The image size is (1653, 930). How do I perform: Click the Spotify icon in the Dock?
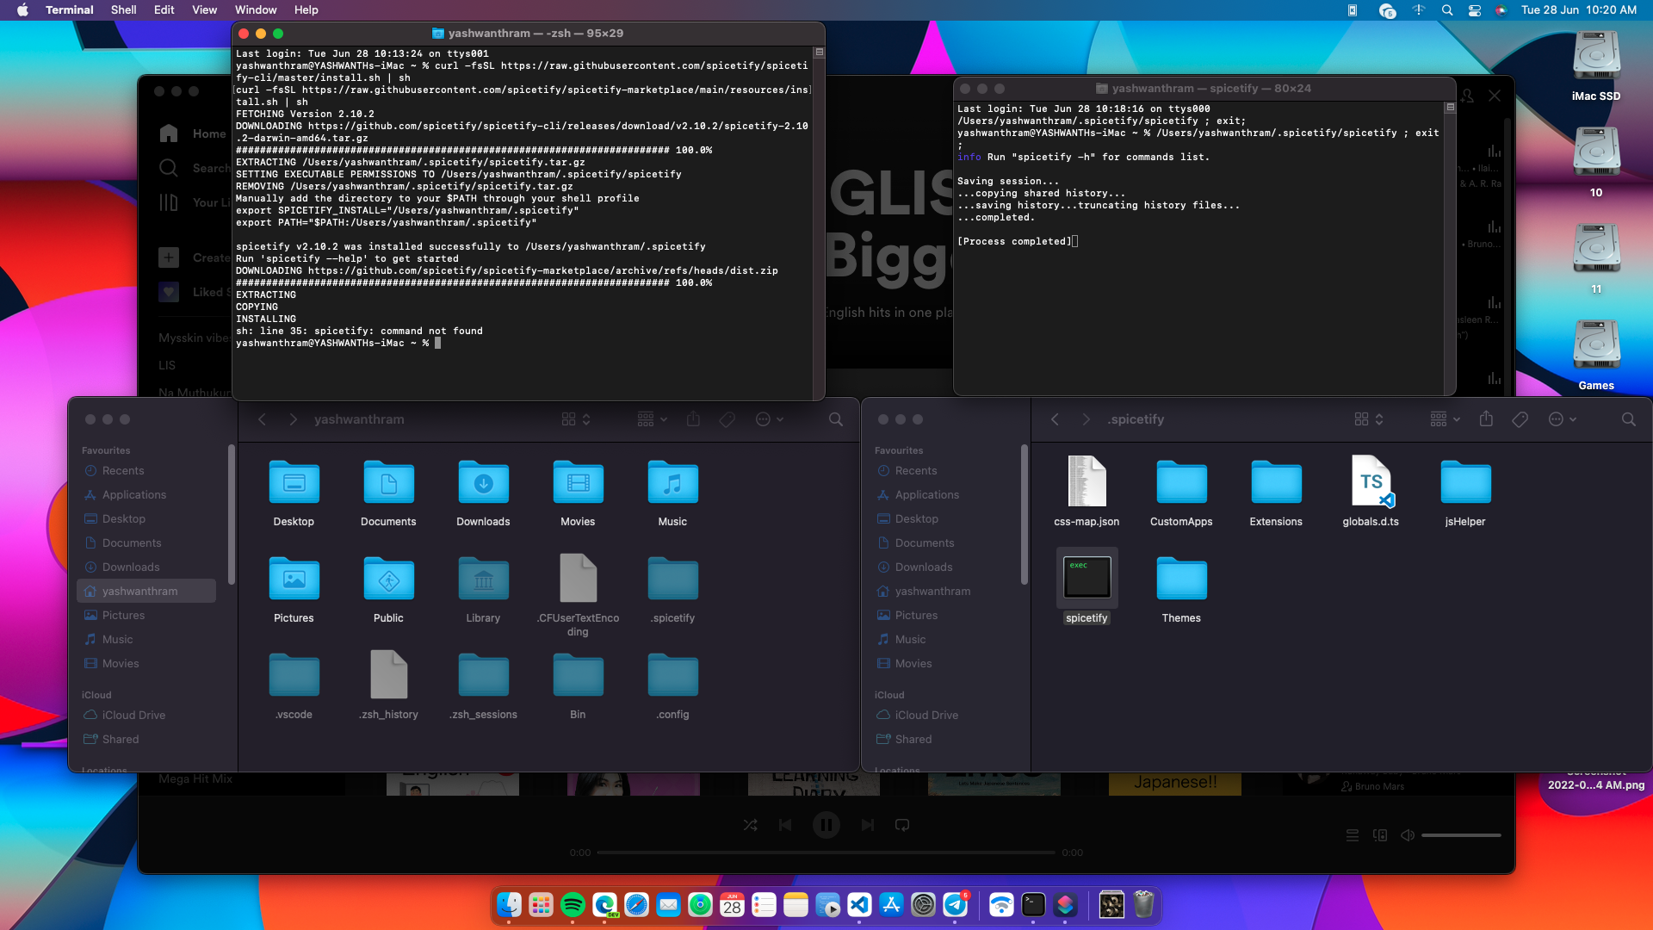pyautogui.click(x=573, y=905)
